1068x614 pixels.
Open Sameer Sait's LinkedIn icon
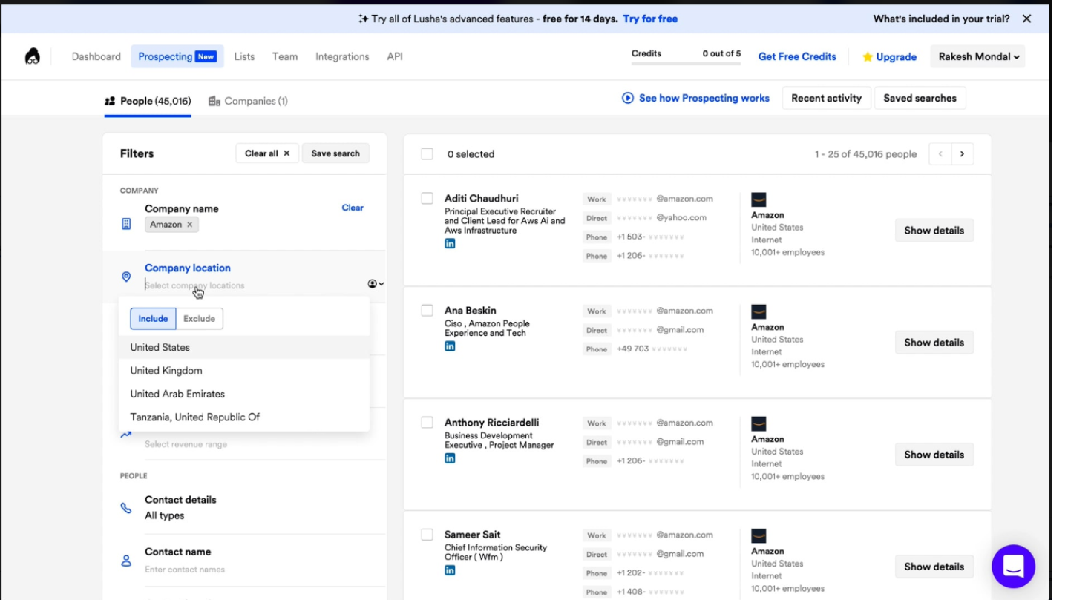tap(450, 570)
